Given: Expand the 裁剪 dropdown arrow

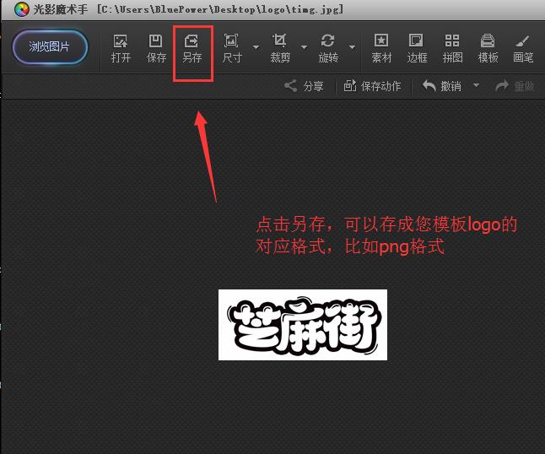Looking at the screenshot, I should [304, 47].
